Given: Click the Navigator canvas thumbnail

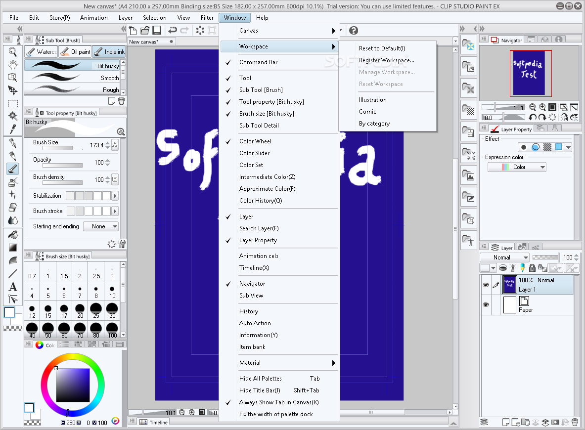Looking at the screenshot, I should click(529, 73).
